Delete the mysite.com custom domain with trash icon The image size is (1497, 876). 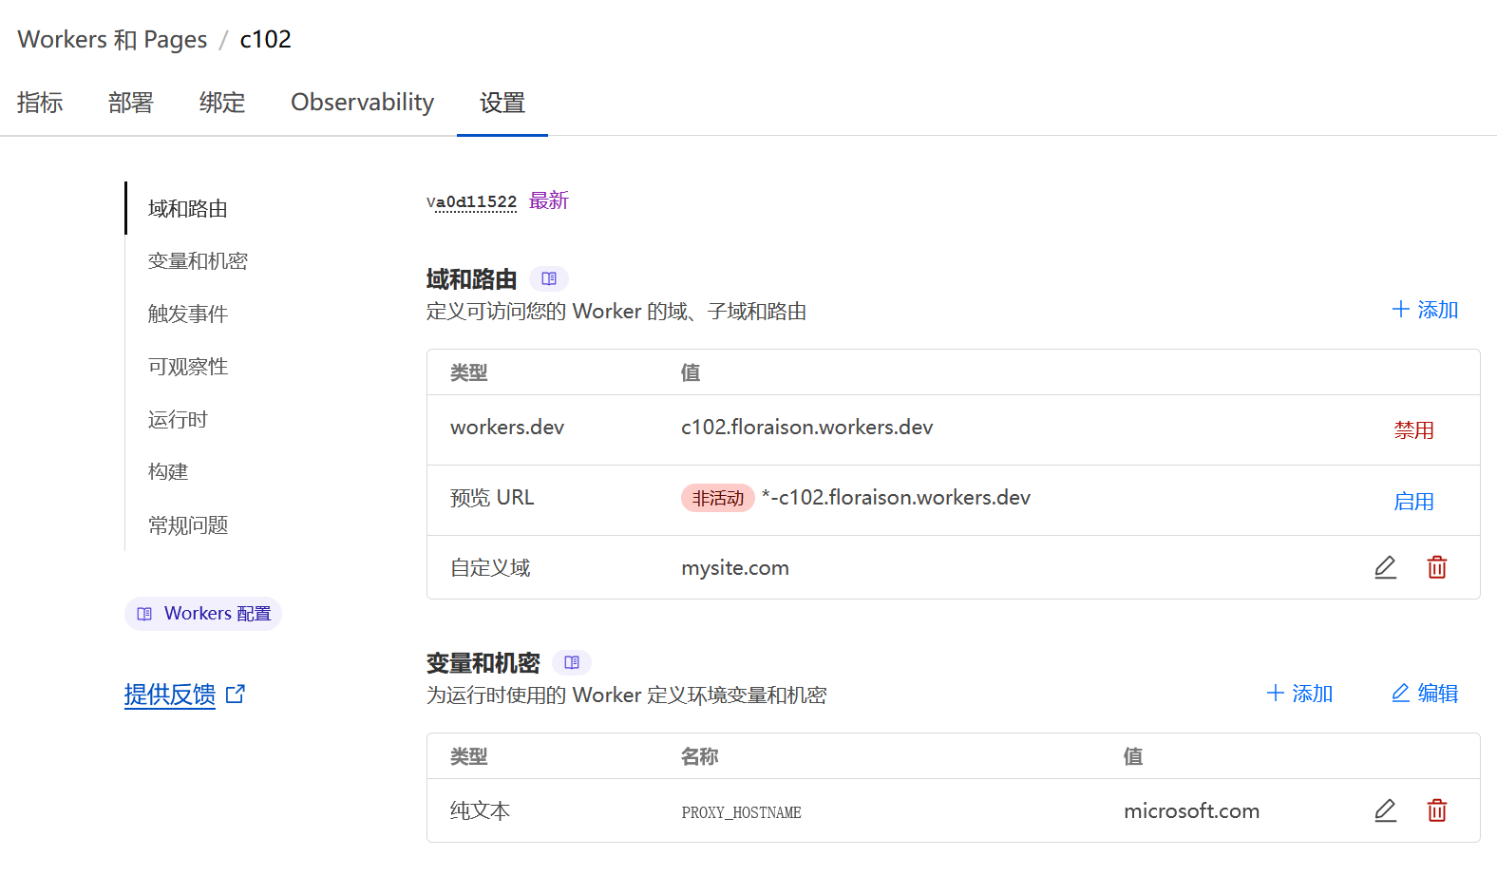1436,567
